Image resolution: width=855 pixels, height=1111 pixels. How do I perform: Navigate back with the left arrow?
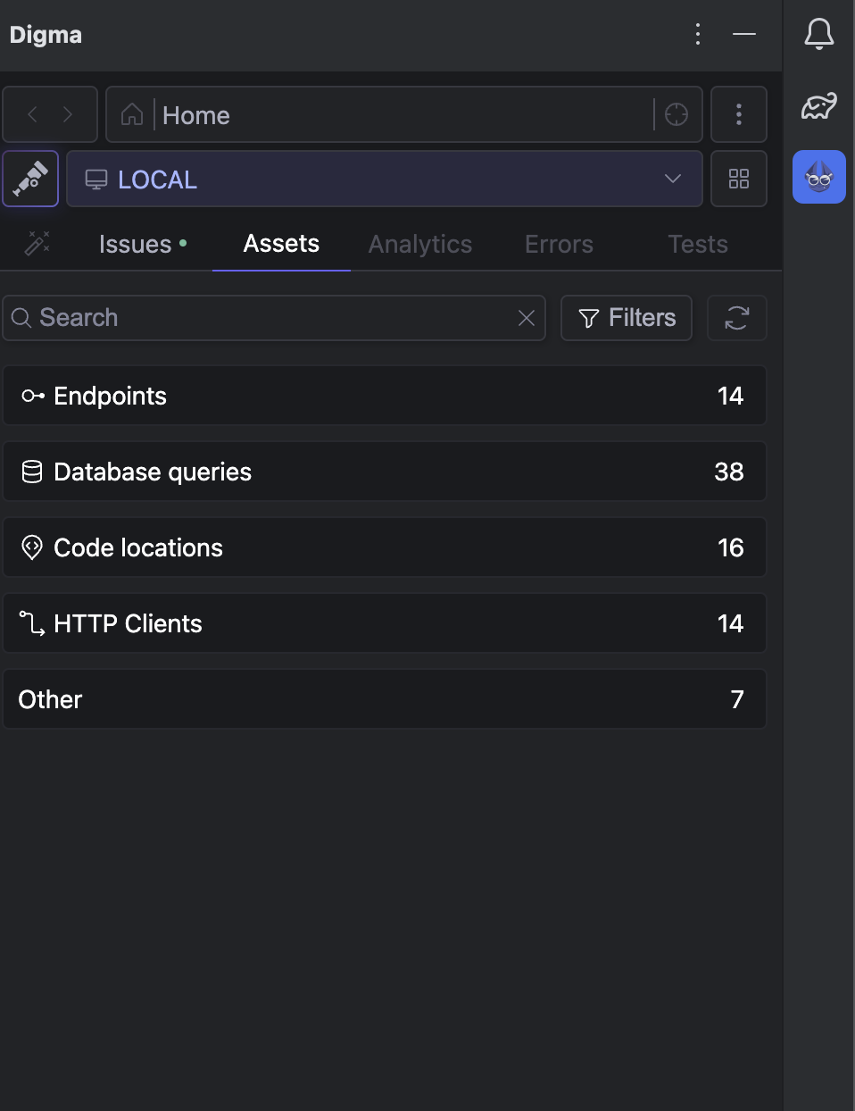click(32, 114)
